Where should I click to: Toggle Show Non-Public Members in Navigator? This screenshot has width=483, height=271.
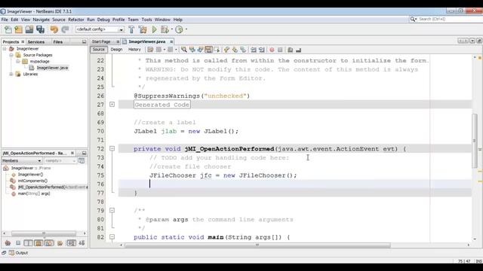tap(38, 243)
